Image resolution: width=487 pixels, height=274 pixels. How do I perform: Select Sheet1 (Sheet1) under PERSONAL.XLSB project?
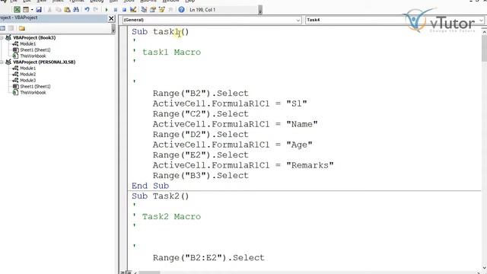point(35,86)
